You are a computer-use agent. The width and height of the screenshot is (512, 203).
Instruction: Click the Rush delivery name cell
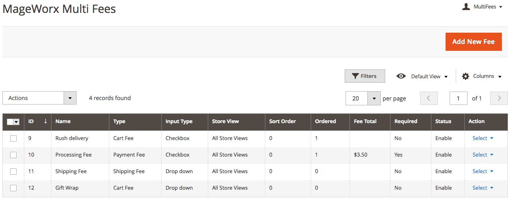click(80, 138)
